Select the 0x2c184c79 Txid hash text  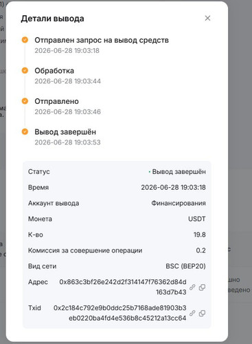coord(119,313)
